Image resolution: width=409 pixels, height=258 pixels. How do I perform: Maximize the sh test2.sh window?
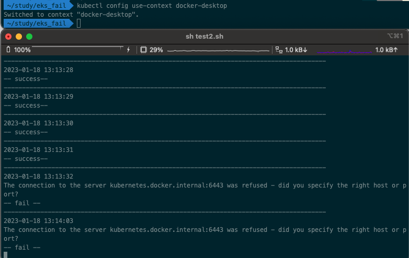[29, 37]
